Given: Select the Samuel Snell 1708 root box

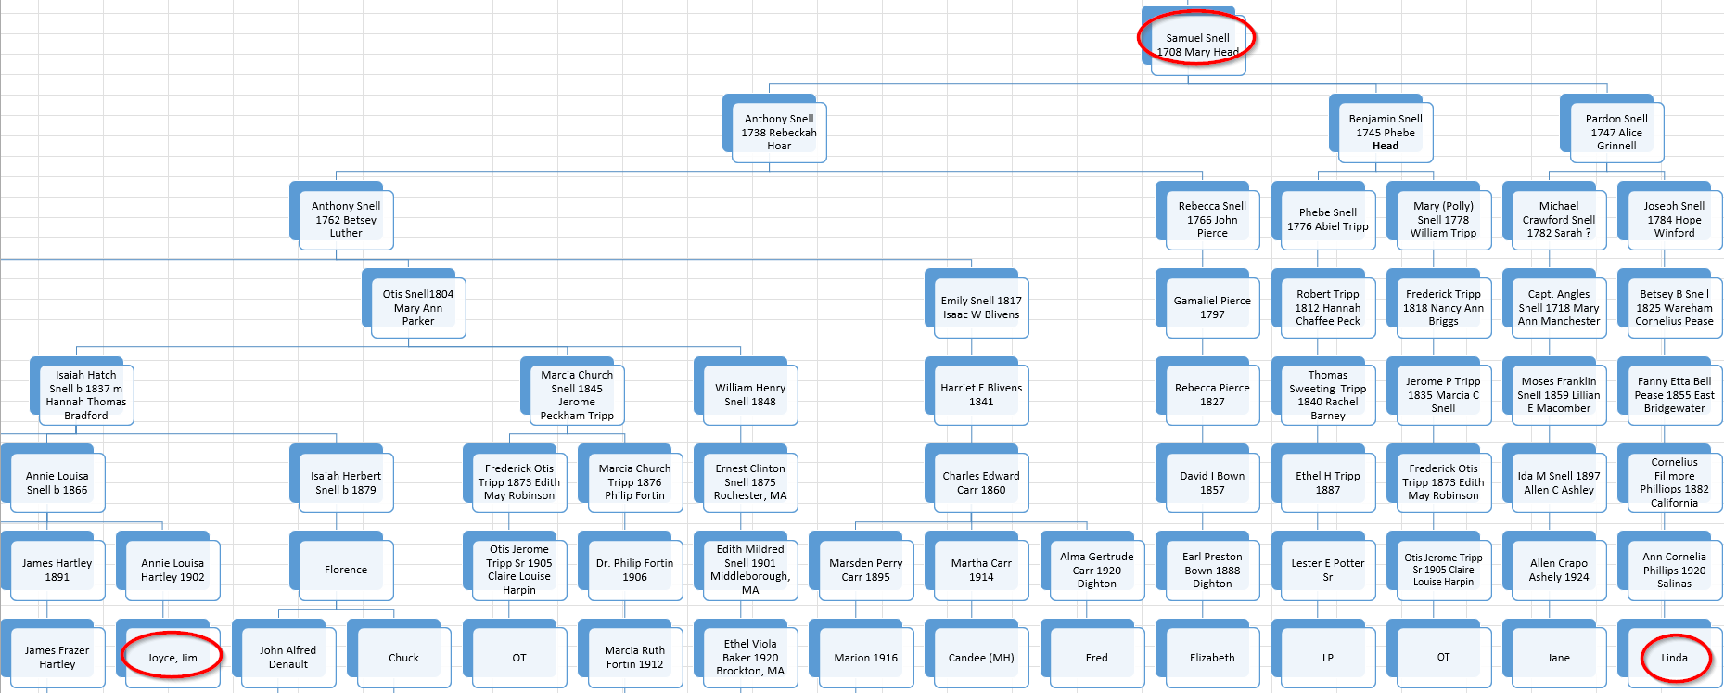Looking at the screenshot, I should [x=1196, y=45].
